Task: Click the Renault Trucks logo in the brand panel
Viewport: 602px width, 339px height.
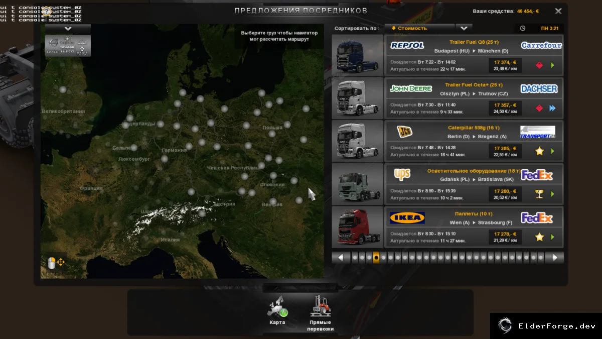Action: coord(81,51)
